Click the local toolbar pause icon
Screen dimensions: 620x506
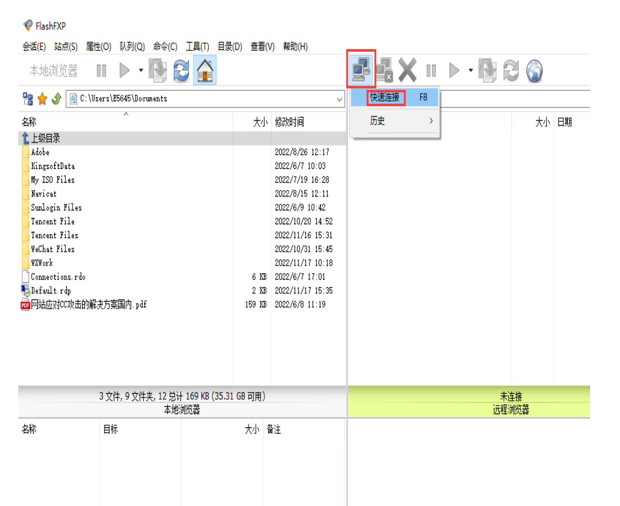[101, 71]
